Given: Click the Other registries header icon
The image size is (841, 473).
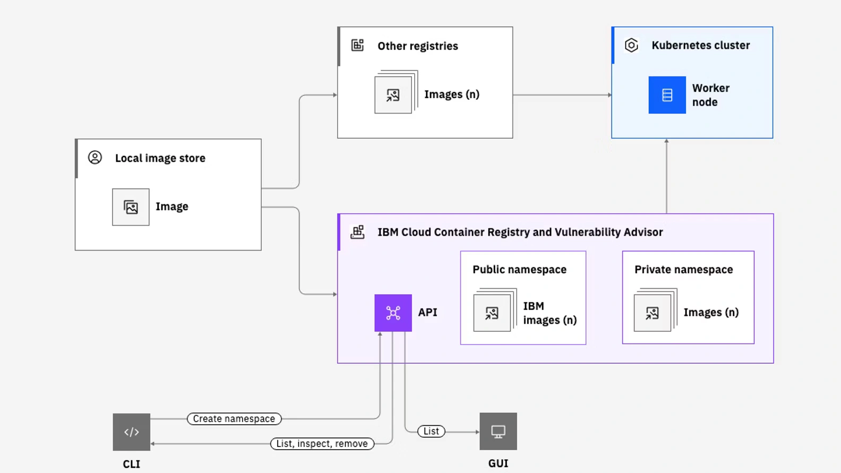Looking at the screenshot, I should [x=358, y=46].
